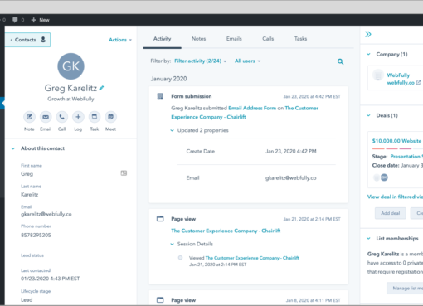The height and width of the screenshot is (306, 423).
Task: Switch to the Emails tab
Action: point(234,39)
